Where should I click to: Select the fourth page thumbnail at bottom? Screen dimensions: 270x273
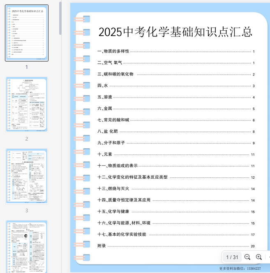(27, 246)
